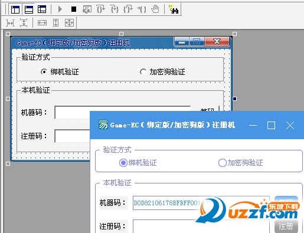The image size is (304, 233).
Task: Click the Run (play) toolbar icon
Action: [x=60, y=9]
